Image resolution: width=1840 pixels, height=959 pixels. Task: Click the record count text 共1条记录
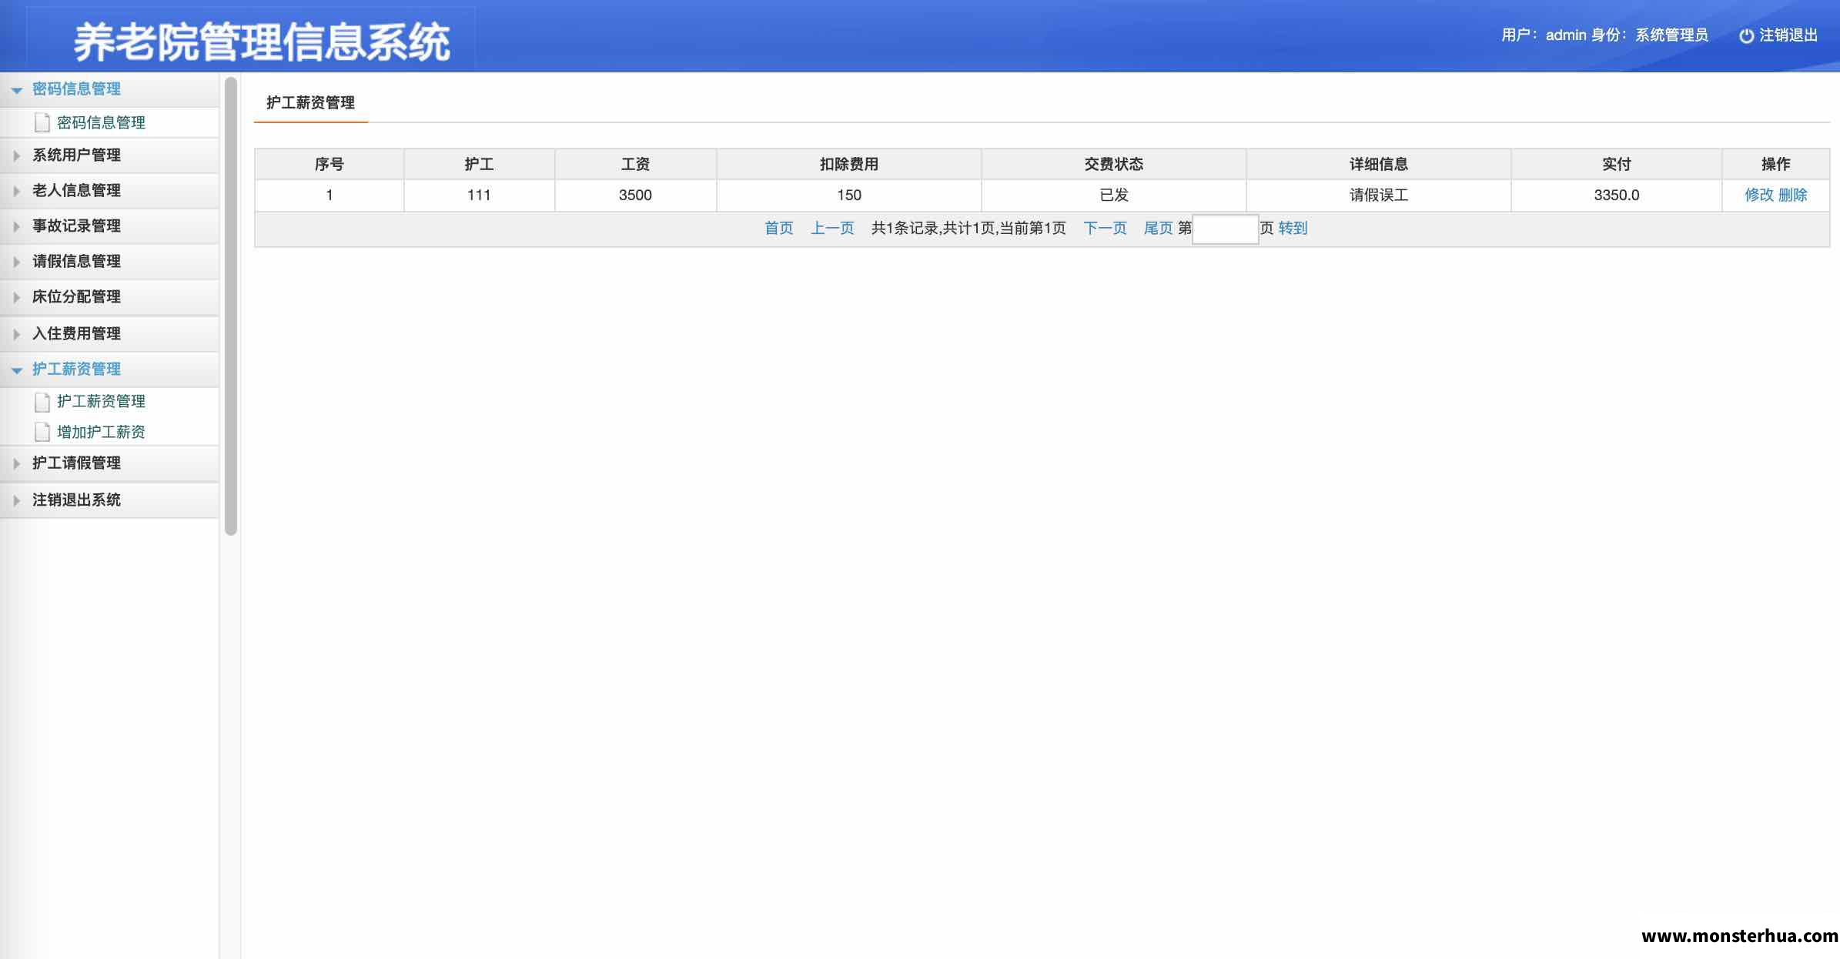[x=905, y=229]
